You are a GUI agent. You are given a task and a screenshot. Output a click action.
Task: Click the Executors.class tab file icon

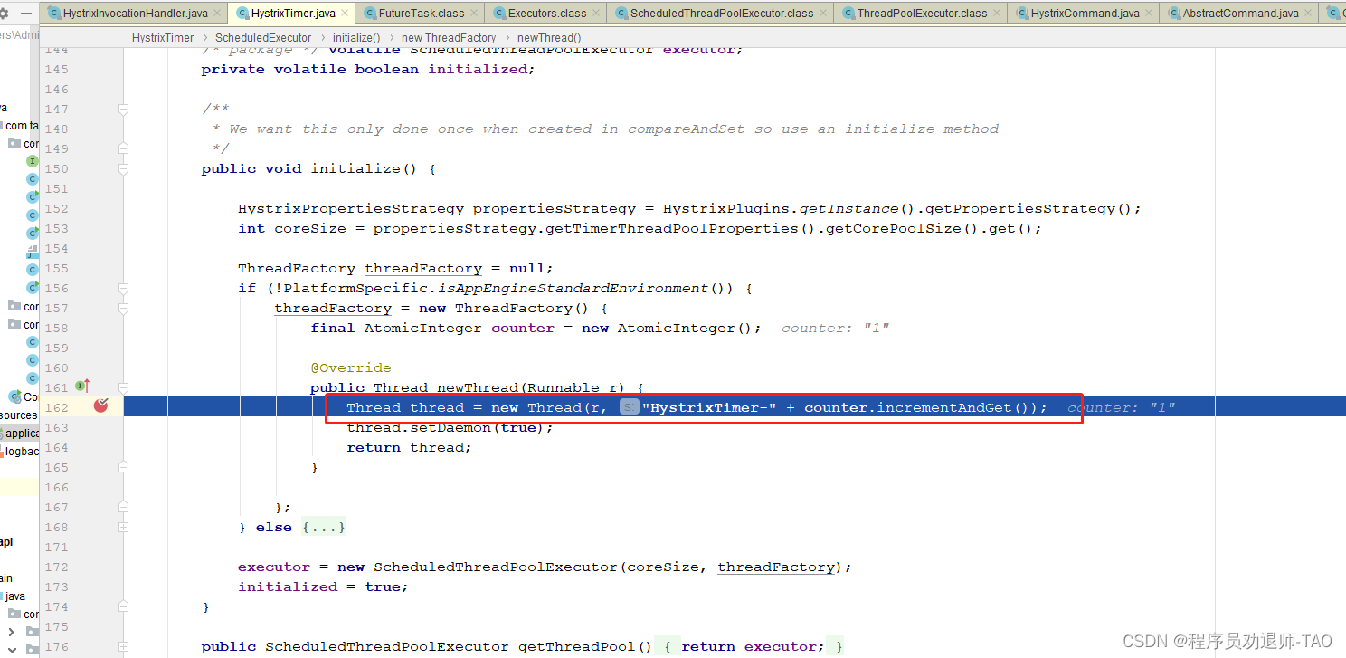coord(498,14)
